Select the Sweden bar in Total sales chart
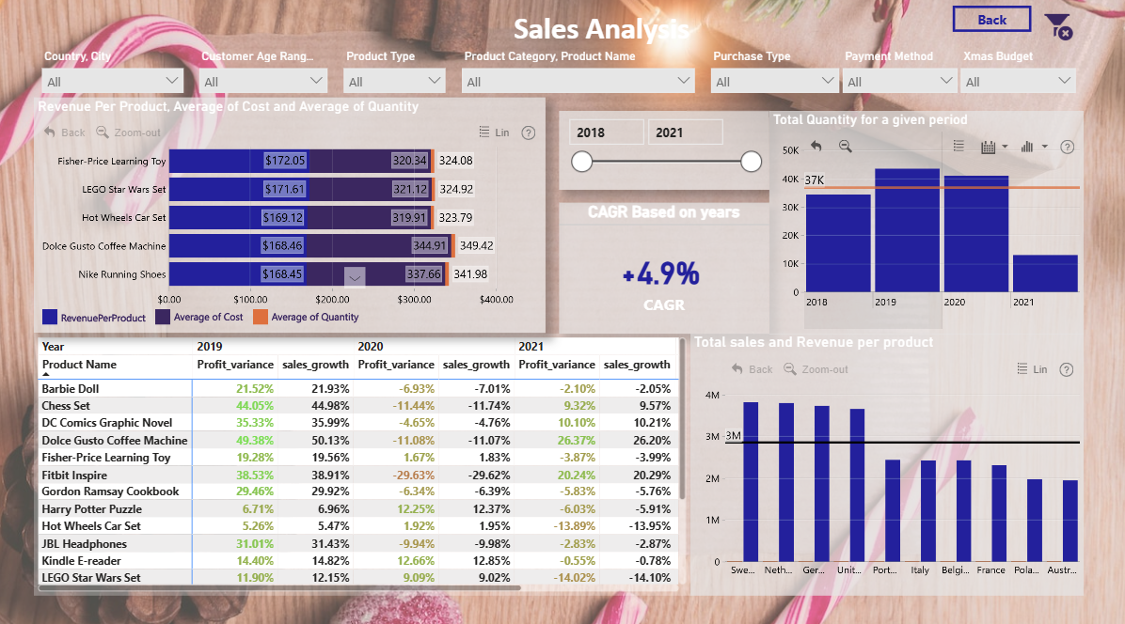The width and height of the screenshot is (1125, 624). (751, 481)
